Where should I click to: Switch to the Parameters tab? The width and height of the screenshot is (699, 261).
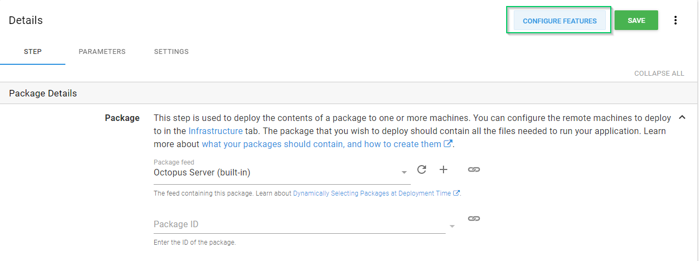click(x=102, y=52)
